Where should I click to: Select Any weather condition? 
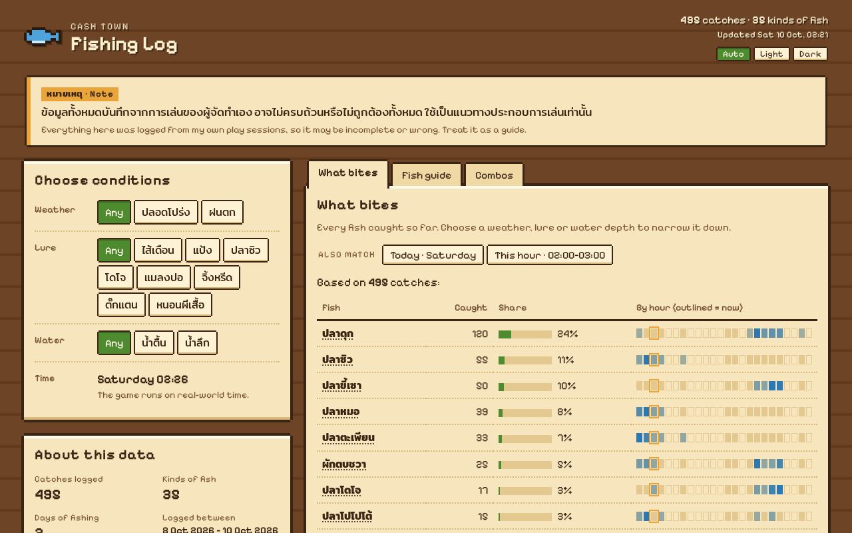pos(114,213)
